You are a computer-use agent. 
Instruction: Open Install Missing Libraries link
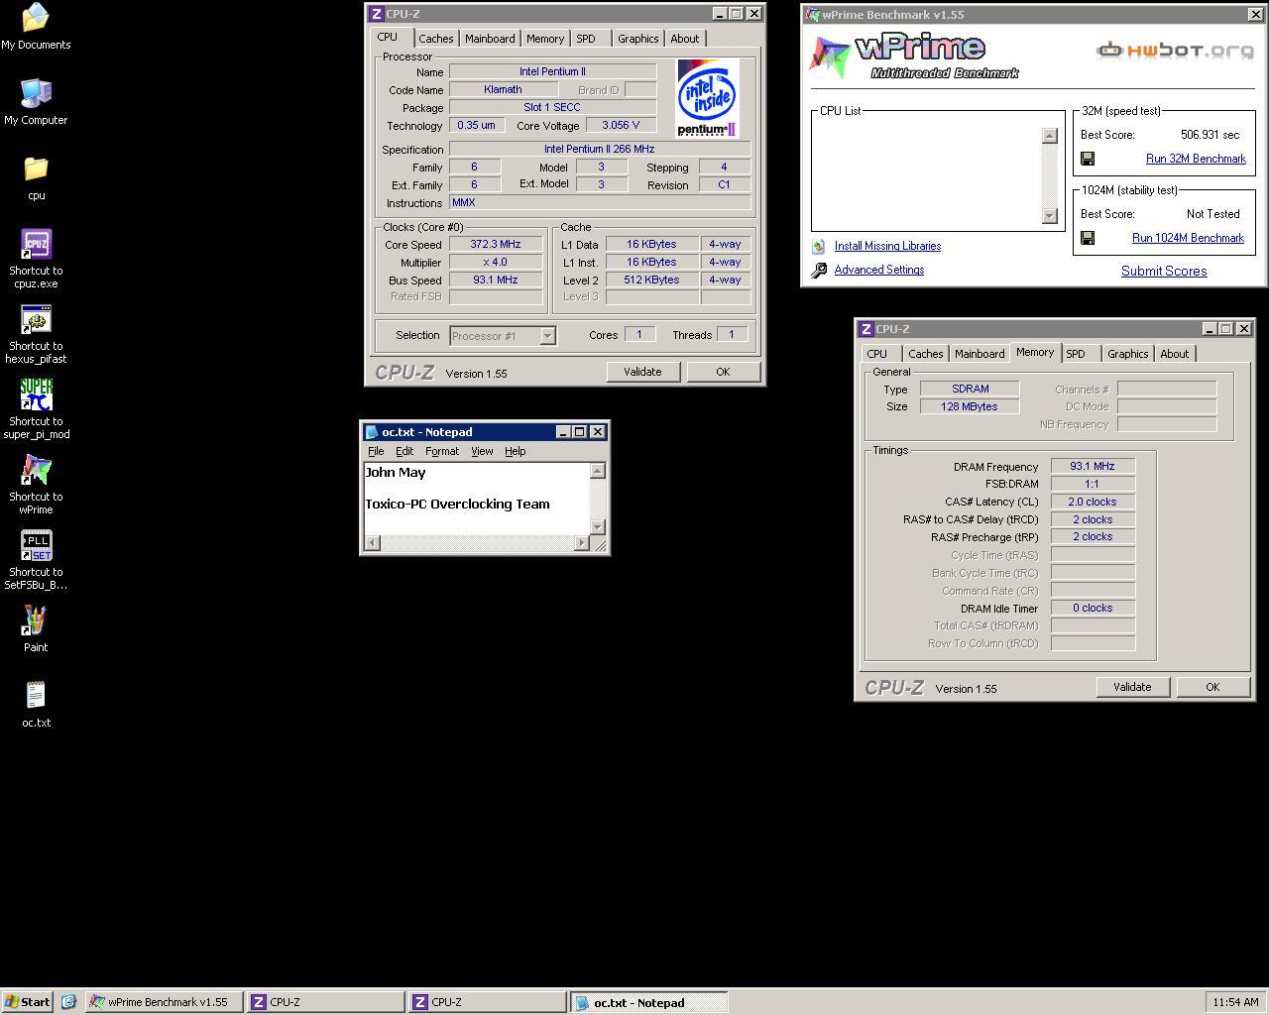(887, 246)
